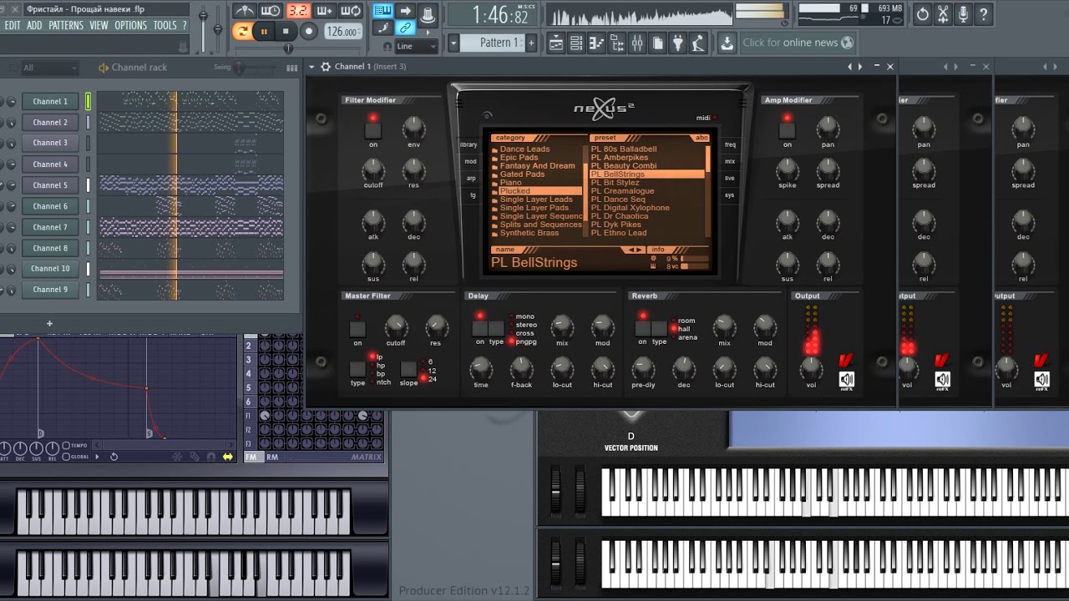This screenshot has width=1069, height=601.
Task: Click the slide double-arrow icon in envelope editor
Action: point(227,457)
